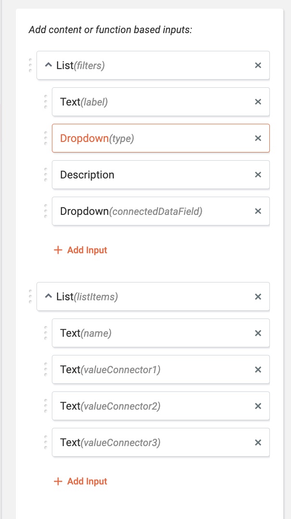This screenshot has height=519, width=291.
Task: Click the plus icon above List(listItems)
Action: 58,250
